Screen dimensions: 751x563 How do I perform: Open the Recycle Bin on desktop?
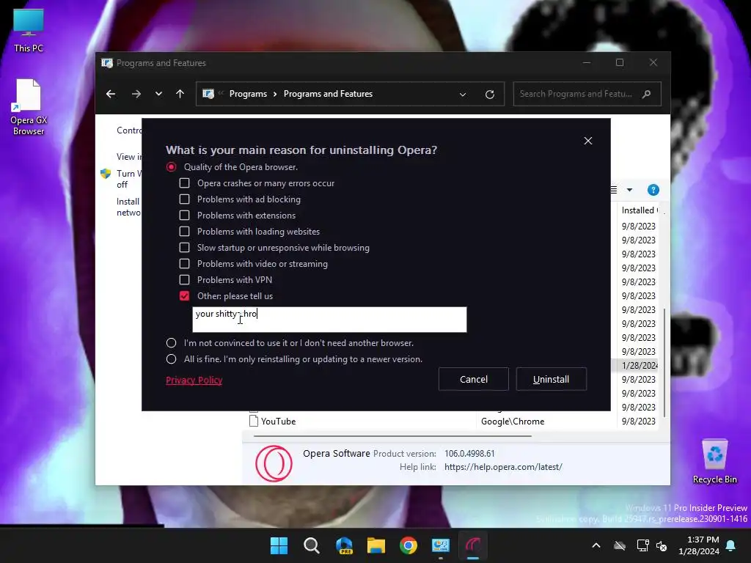coord(714,462)
